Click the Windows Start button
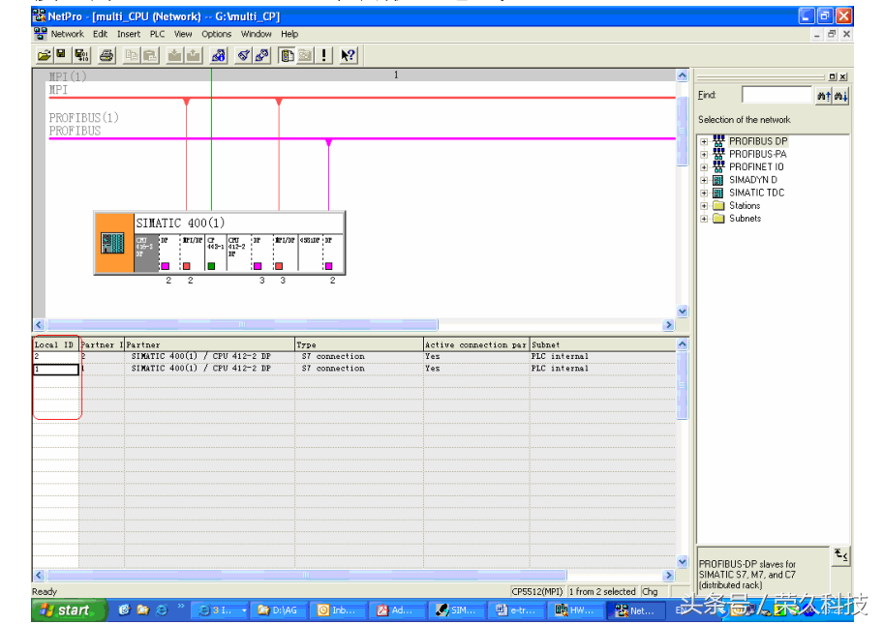Image resolution: width=883 pixels, height=625 pixels. pyautogui.click(x=66, y=610)
